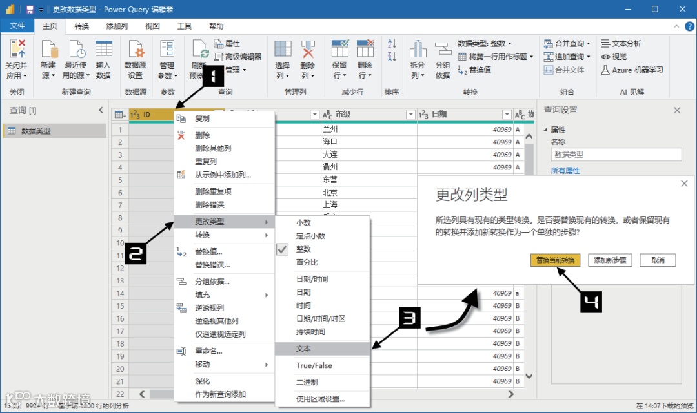Click the 合并文件 combine files icon
The image size is (697, 413).
(x=549, y=70)
